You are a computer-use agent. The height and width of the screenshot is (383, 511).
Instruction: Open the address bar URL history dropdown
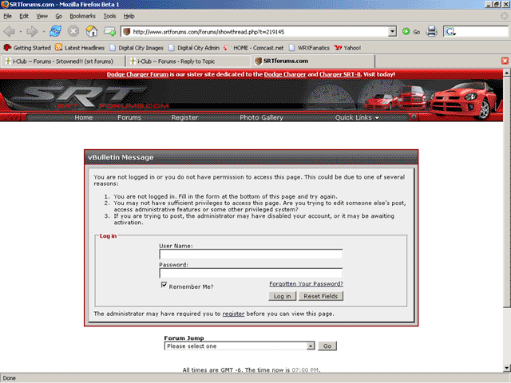point(392,31)
